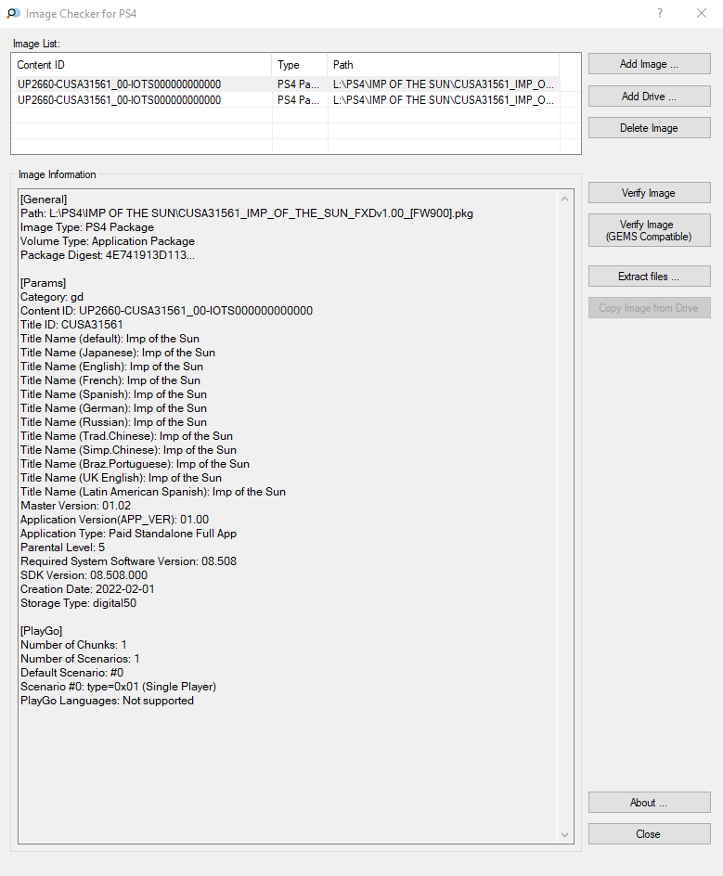Click the Required System Software Version: 08.508 line
The width and height of the screenshot is (723, 876).
click(128, 561)
